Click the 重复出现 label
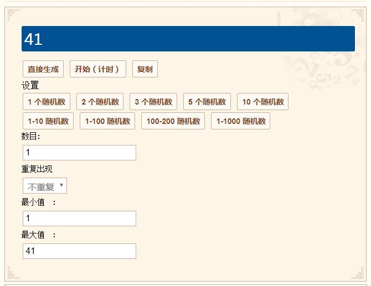 [37, 169]
